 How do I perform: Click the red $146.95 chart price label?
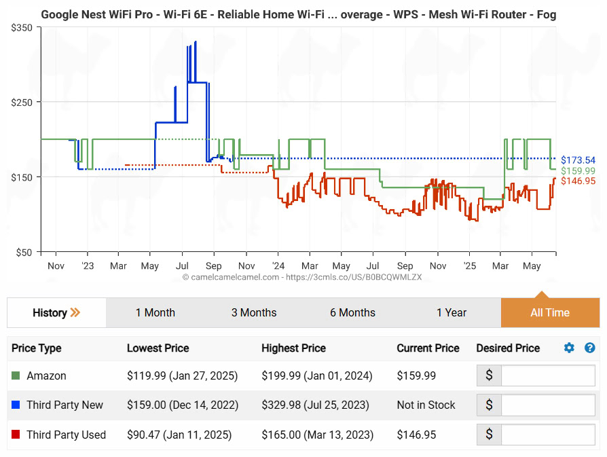[578, 181]
